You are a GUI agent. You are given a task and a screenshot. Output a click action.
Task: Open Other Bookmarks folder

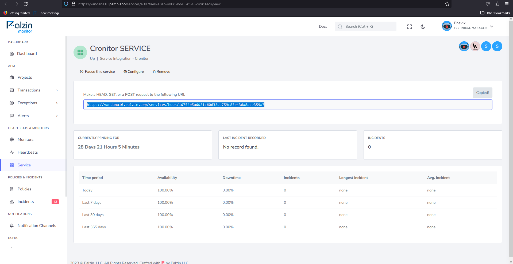coord(495,13)
